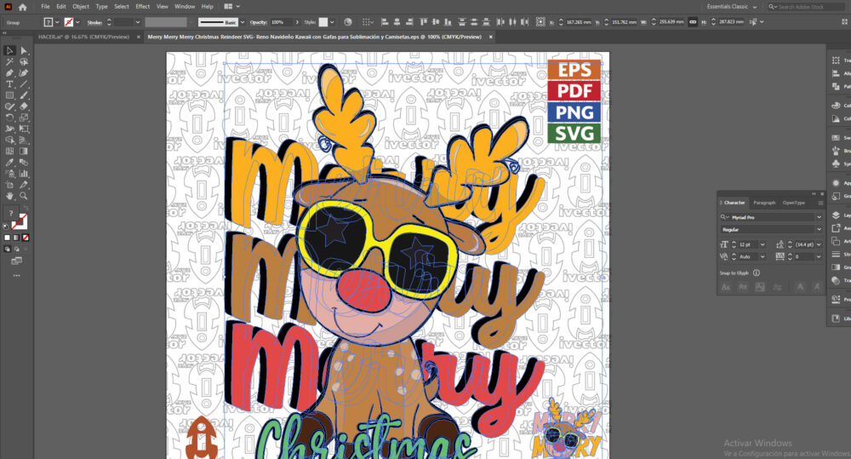Select the Selection tool arrow
The width and height of the screenshot is (851, 459).
click(9, 50)
